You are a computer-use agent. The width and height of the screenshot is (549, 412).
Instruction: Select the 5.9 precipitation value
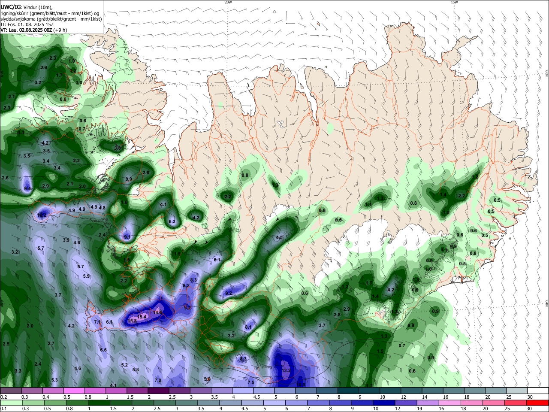click(x=86, y=276)
